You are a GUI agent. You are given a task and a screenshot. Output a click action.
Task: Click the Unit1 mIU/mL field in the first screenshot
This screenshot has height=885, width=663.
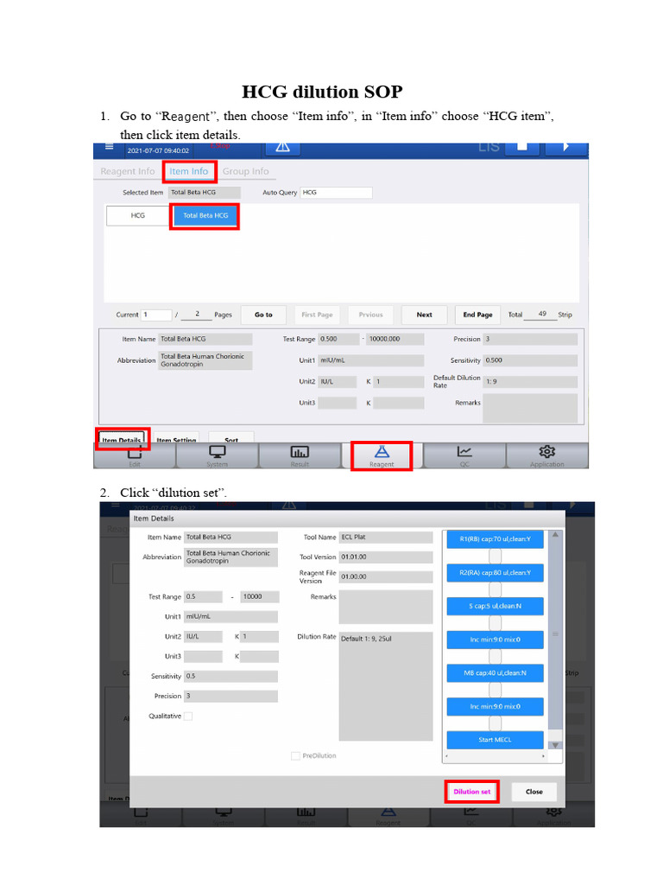(x=371, y=360)
